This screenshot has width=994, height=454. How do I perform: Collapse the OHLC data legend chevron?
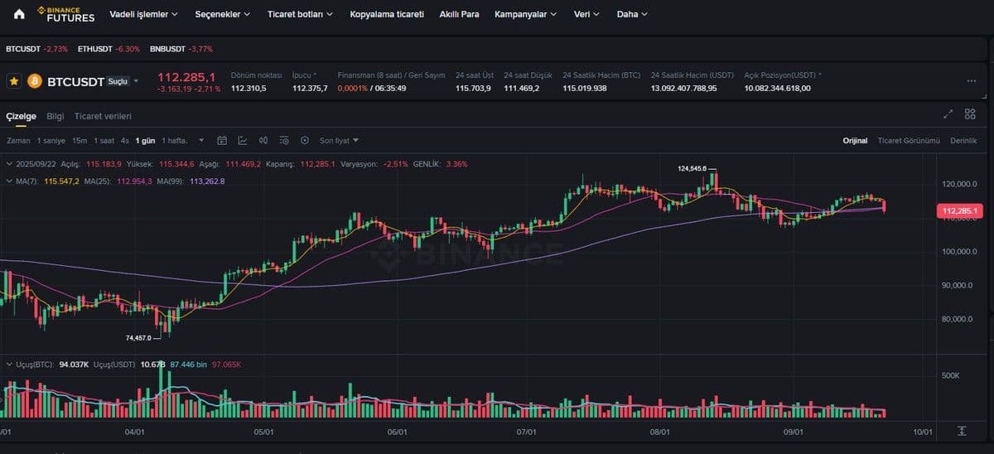click(x=9, y=164)
